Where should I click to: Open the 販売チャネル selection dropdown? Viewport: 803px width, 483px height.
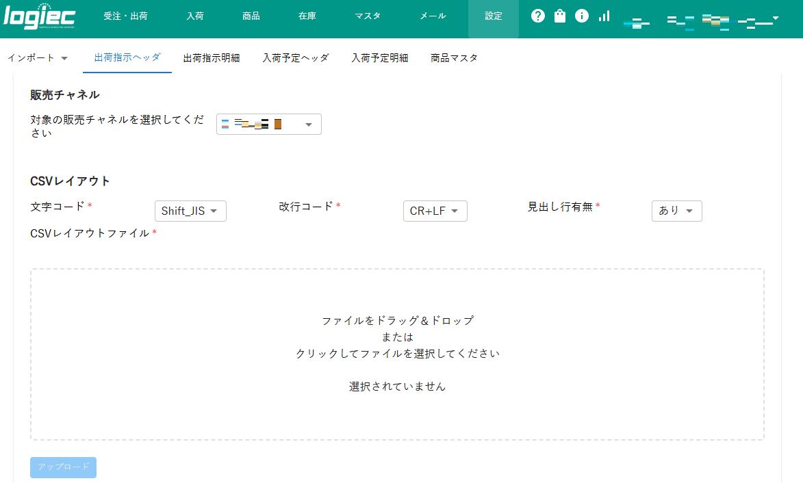[268, 124]
